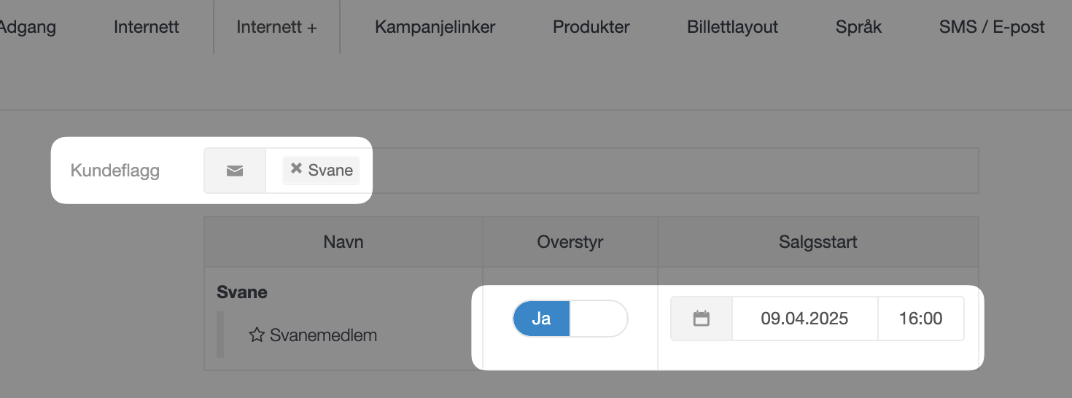The height and width of the screenshot is (398, 1072).
Task: Click the calendar icon for Salgsstart
Action: pyautogui.click(x=702, y=319)
